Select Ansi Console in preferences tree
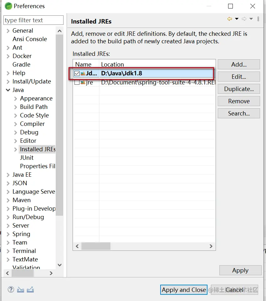The width and height of the screenshot is (266, 301). (x=30, y=39)
